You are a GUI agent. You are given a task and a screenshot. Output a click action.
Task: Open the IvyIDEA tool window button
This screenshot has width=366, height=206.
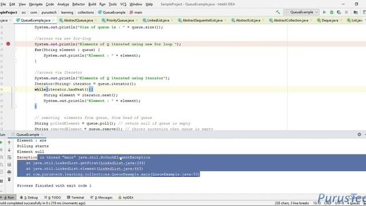click(x=126, y=197)
